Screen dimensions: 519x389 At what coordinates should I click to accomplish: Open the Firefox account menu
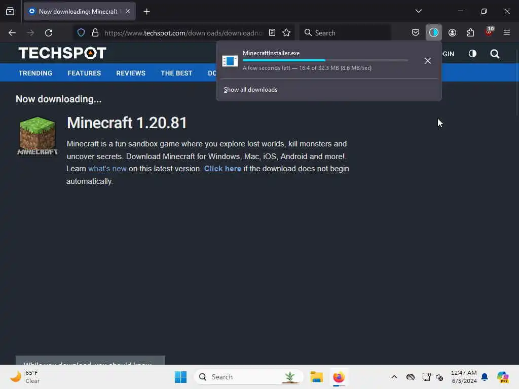pyautogui.click(x=452, y=33)
